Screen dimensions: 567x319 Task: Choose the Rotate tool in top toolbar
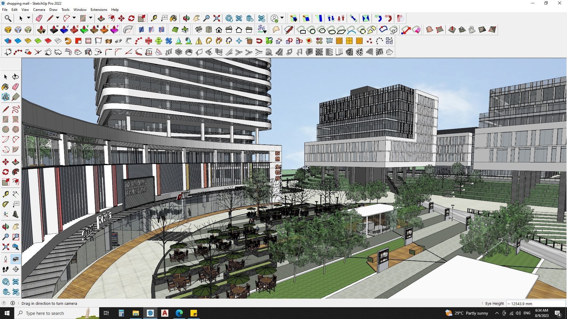click(131, 18)
